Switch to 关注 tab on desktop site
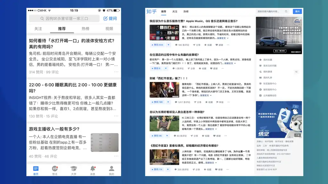This screenshot has height=184, width=328. click(175, 12)
